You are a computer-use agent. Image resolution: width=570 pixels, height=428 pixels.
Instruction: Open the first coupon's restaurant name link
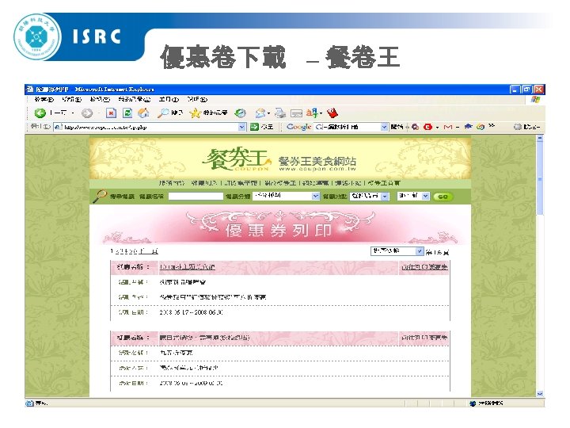pyautogui.click(x=187, y=267)
